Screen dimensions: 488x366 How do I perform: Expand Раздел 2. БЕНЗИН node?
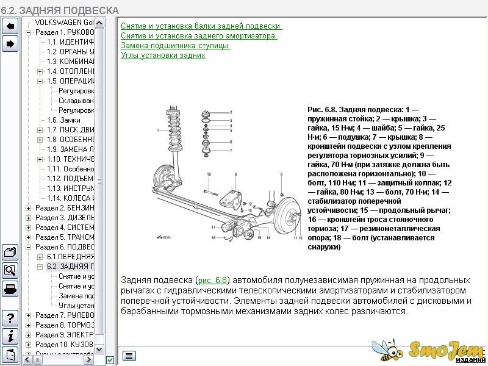[x=28, y=208]
